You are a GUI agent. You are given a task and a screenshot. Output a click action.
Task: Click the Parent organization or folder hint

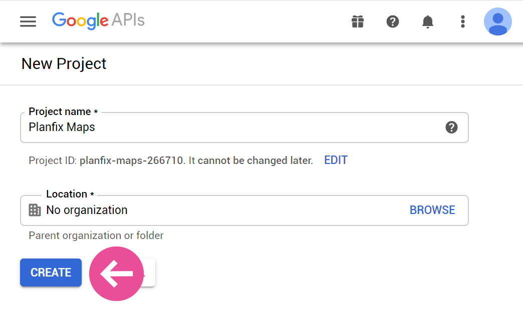click(96, 236)
